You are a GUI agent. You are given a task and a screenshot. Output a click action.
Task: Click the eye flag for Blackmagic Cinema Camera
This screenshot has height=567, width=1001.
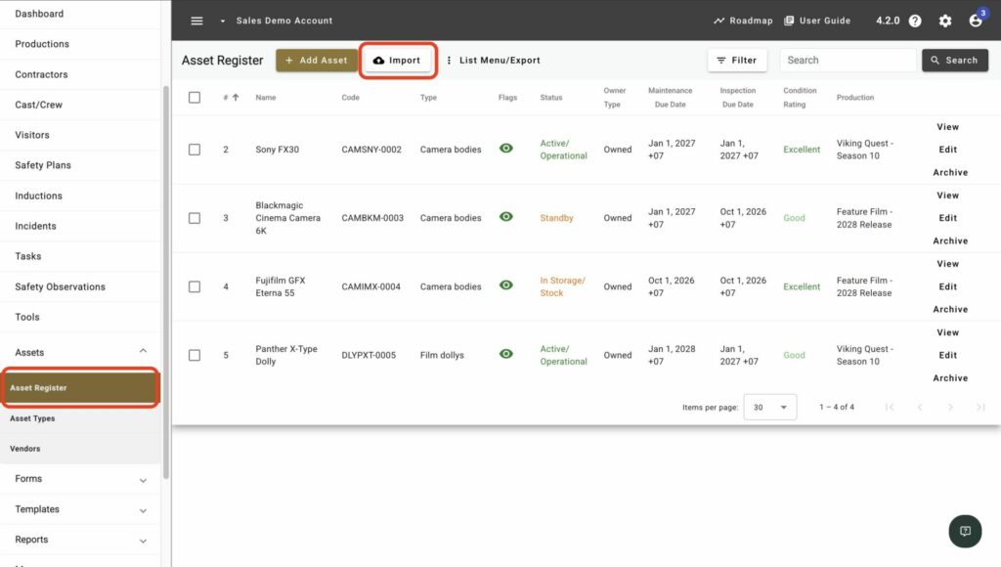[506, 216]
